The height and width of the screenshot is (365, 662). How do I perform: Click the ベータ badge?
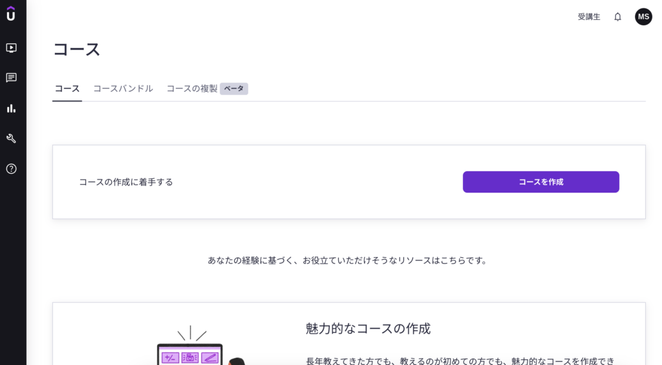234,89
